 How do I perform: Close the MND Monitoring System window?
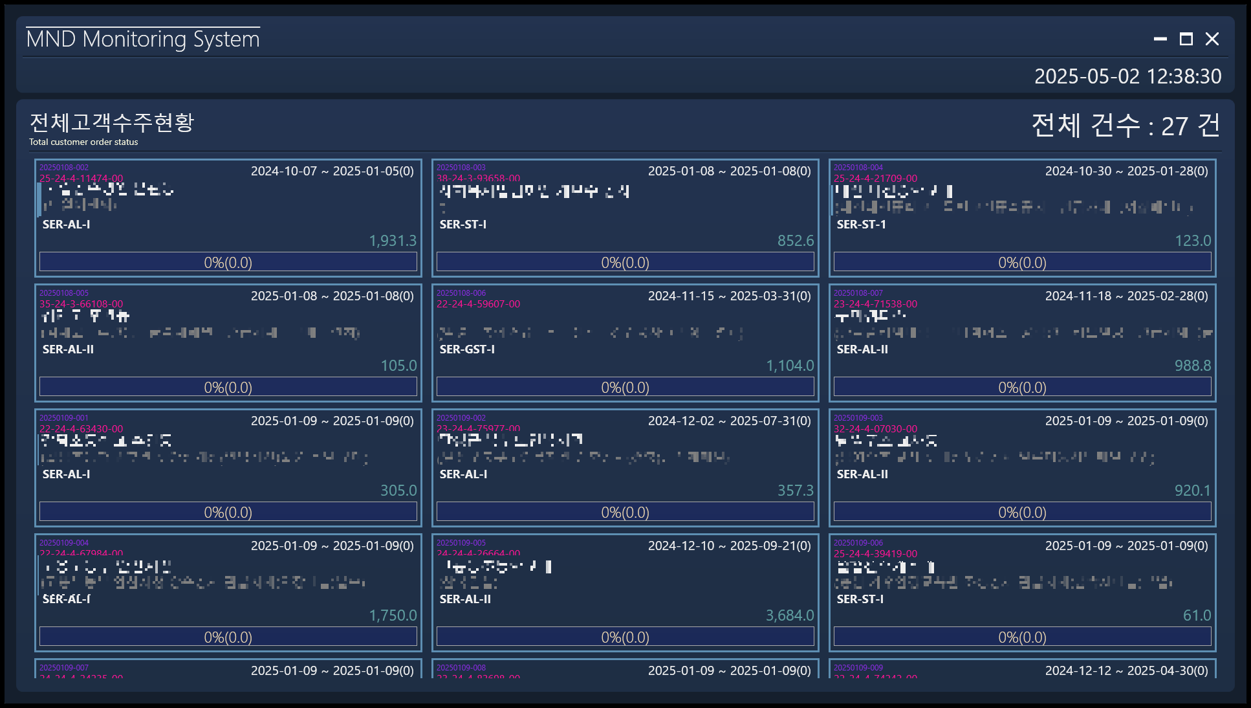click(1212, 39)
